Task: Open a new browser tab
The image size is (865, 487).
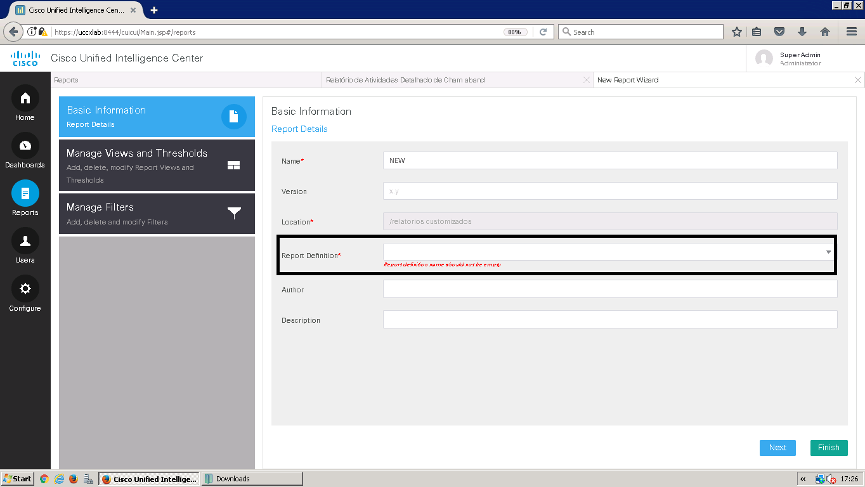Action: [x=154, y=10]
